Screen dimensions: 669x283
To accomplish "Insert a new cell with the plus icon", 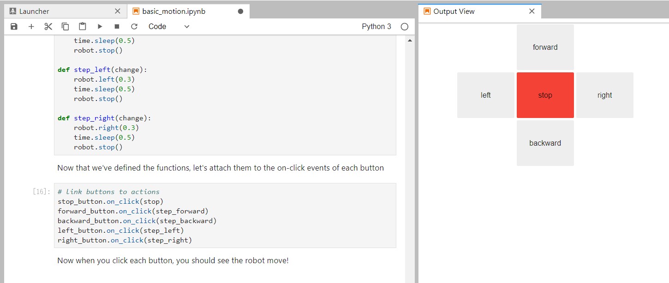I will click(x=31, y=27).
